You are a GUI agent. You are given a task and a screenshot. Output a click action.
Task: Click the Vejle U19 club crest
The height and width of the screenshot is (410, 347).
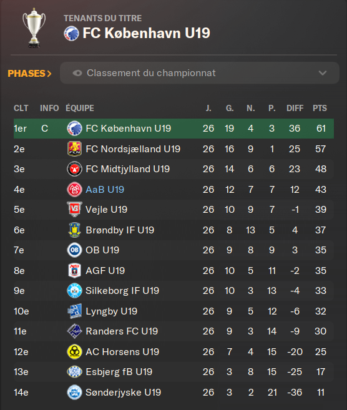74,209
